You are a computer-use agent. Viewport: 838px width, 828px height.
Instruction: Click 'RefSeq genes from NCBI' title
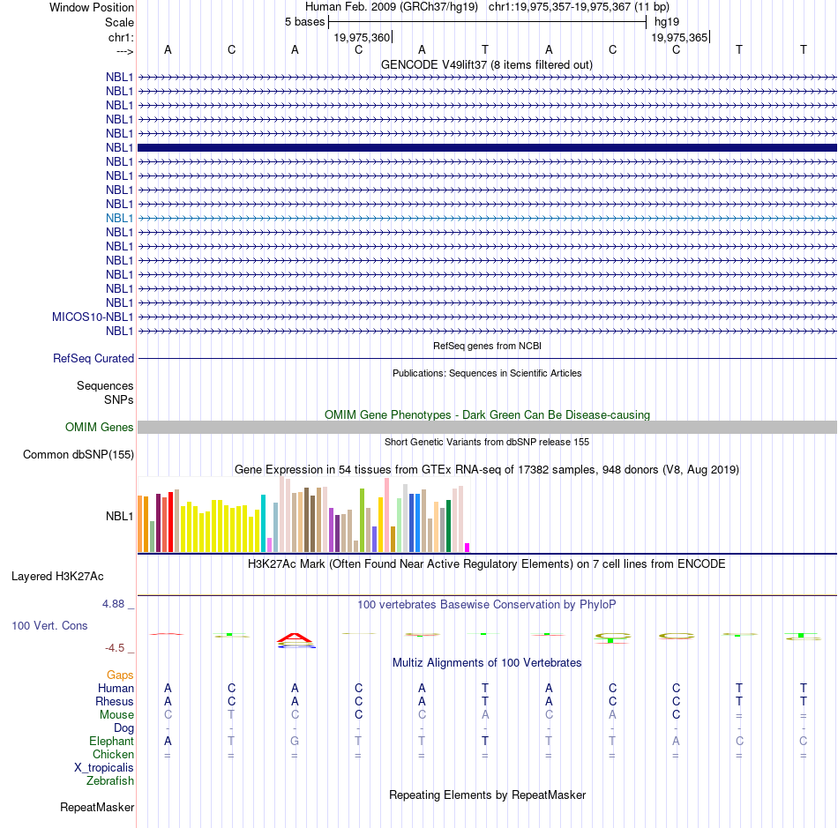click(487, 346)
